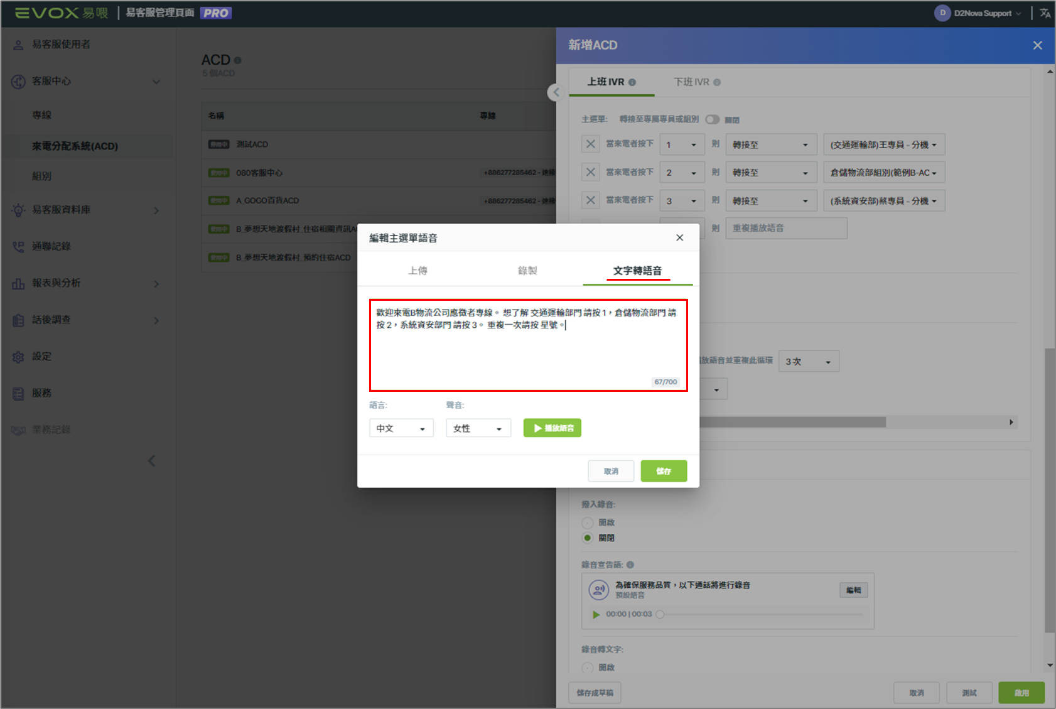Open the D2Nova Support account menu

(x=978, y=13)
